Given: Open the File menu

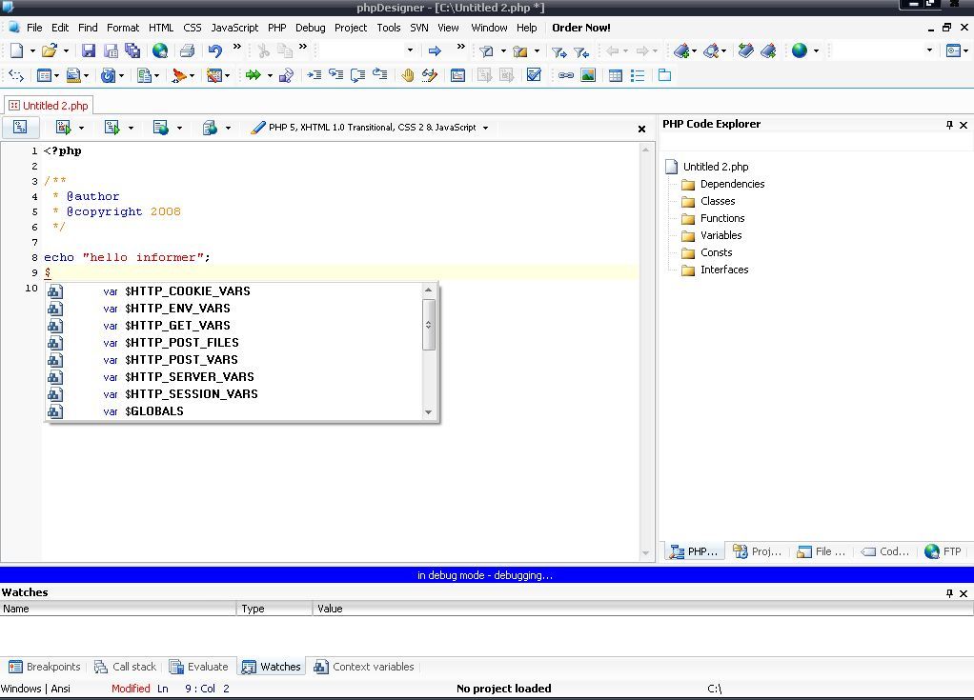Looking at the screenshot, I should (34, 28).
